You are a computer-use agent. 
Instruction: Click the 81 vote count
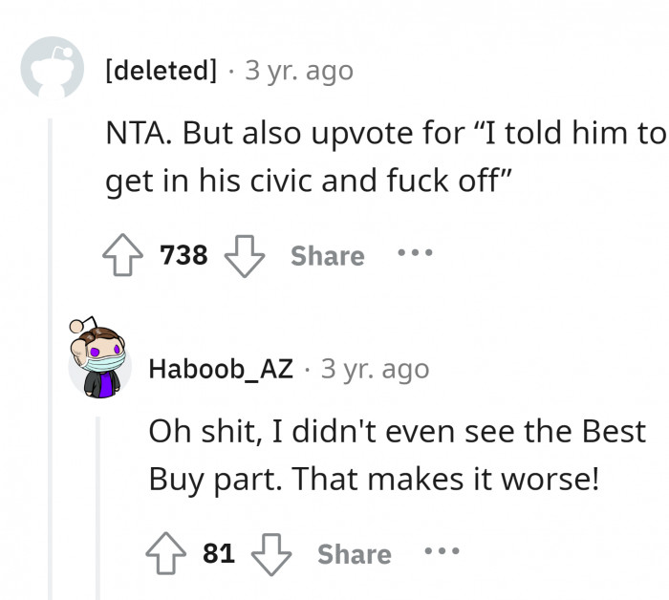coord(218,554)
